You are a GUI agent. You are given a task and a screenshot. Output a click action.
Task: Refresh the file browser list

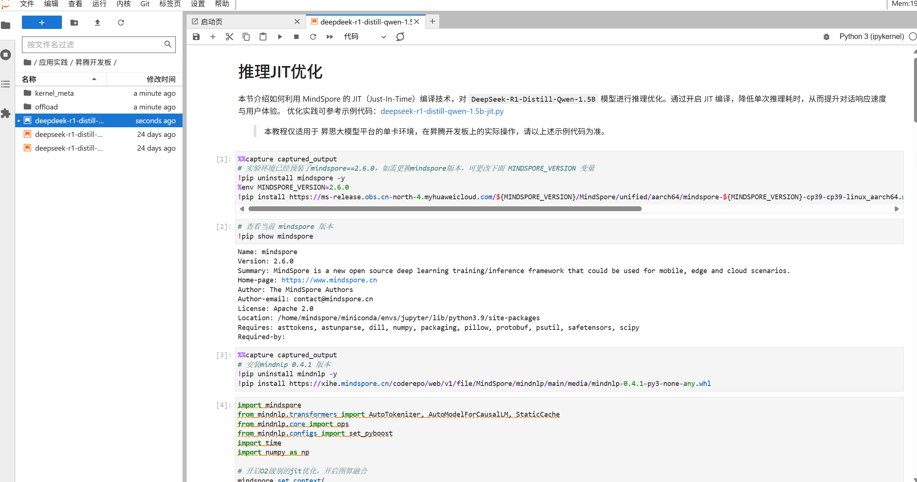[x=121, y=23]
